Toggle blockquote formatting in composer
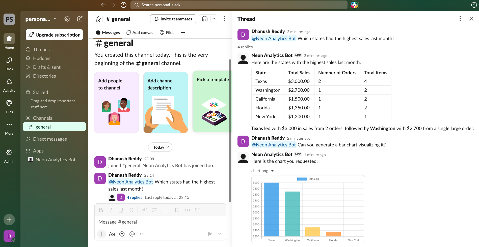This screenshot has width=479, height=247. pyautogui.click(x=177, y=210)
